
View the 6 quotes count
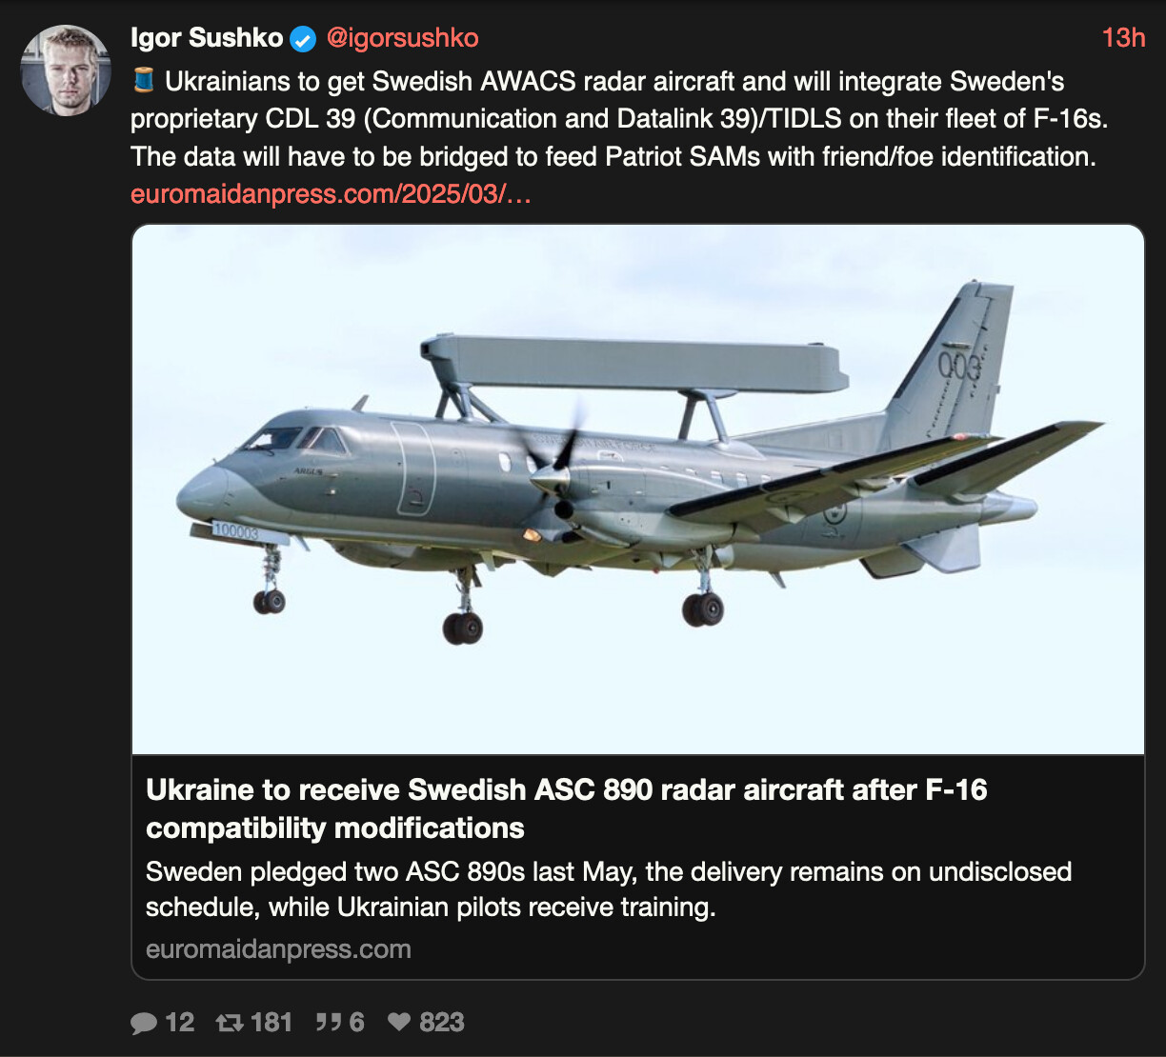pyautogui.click(x=356, y=1023)
